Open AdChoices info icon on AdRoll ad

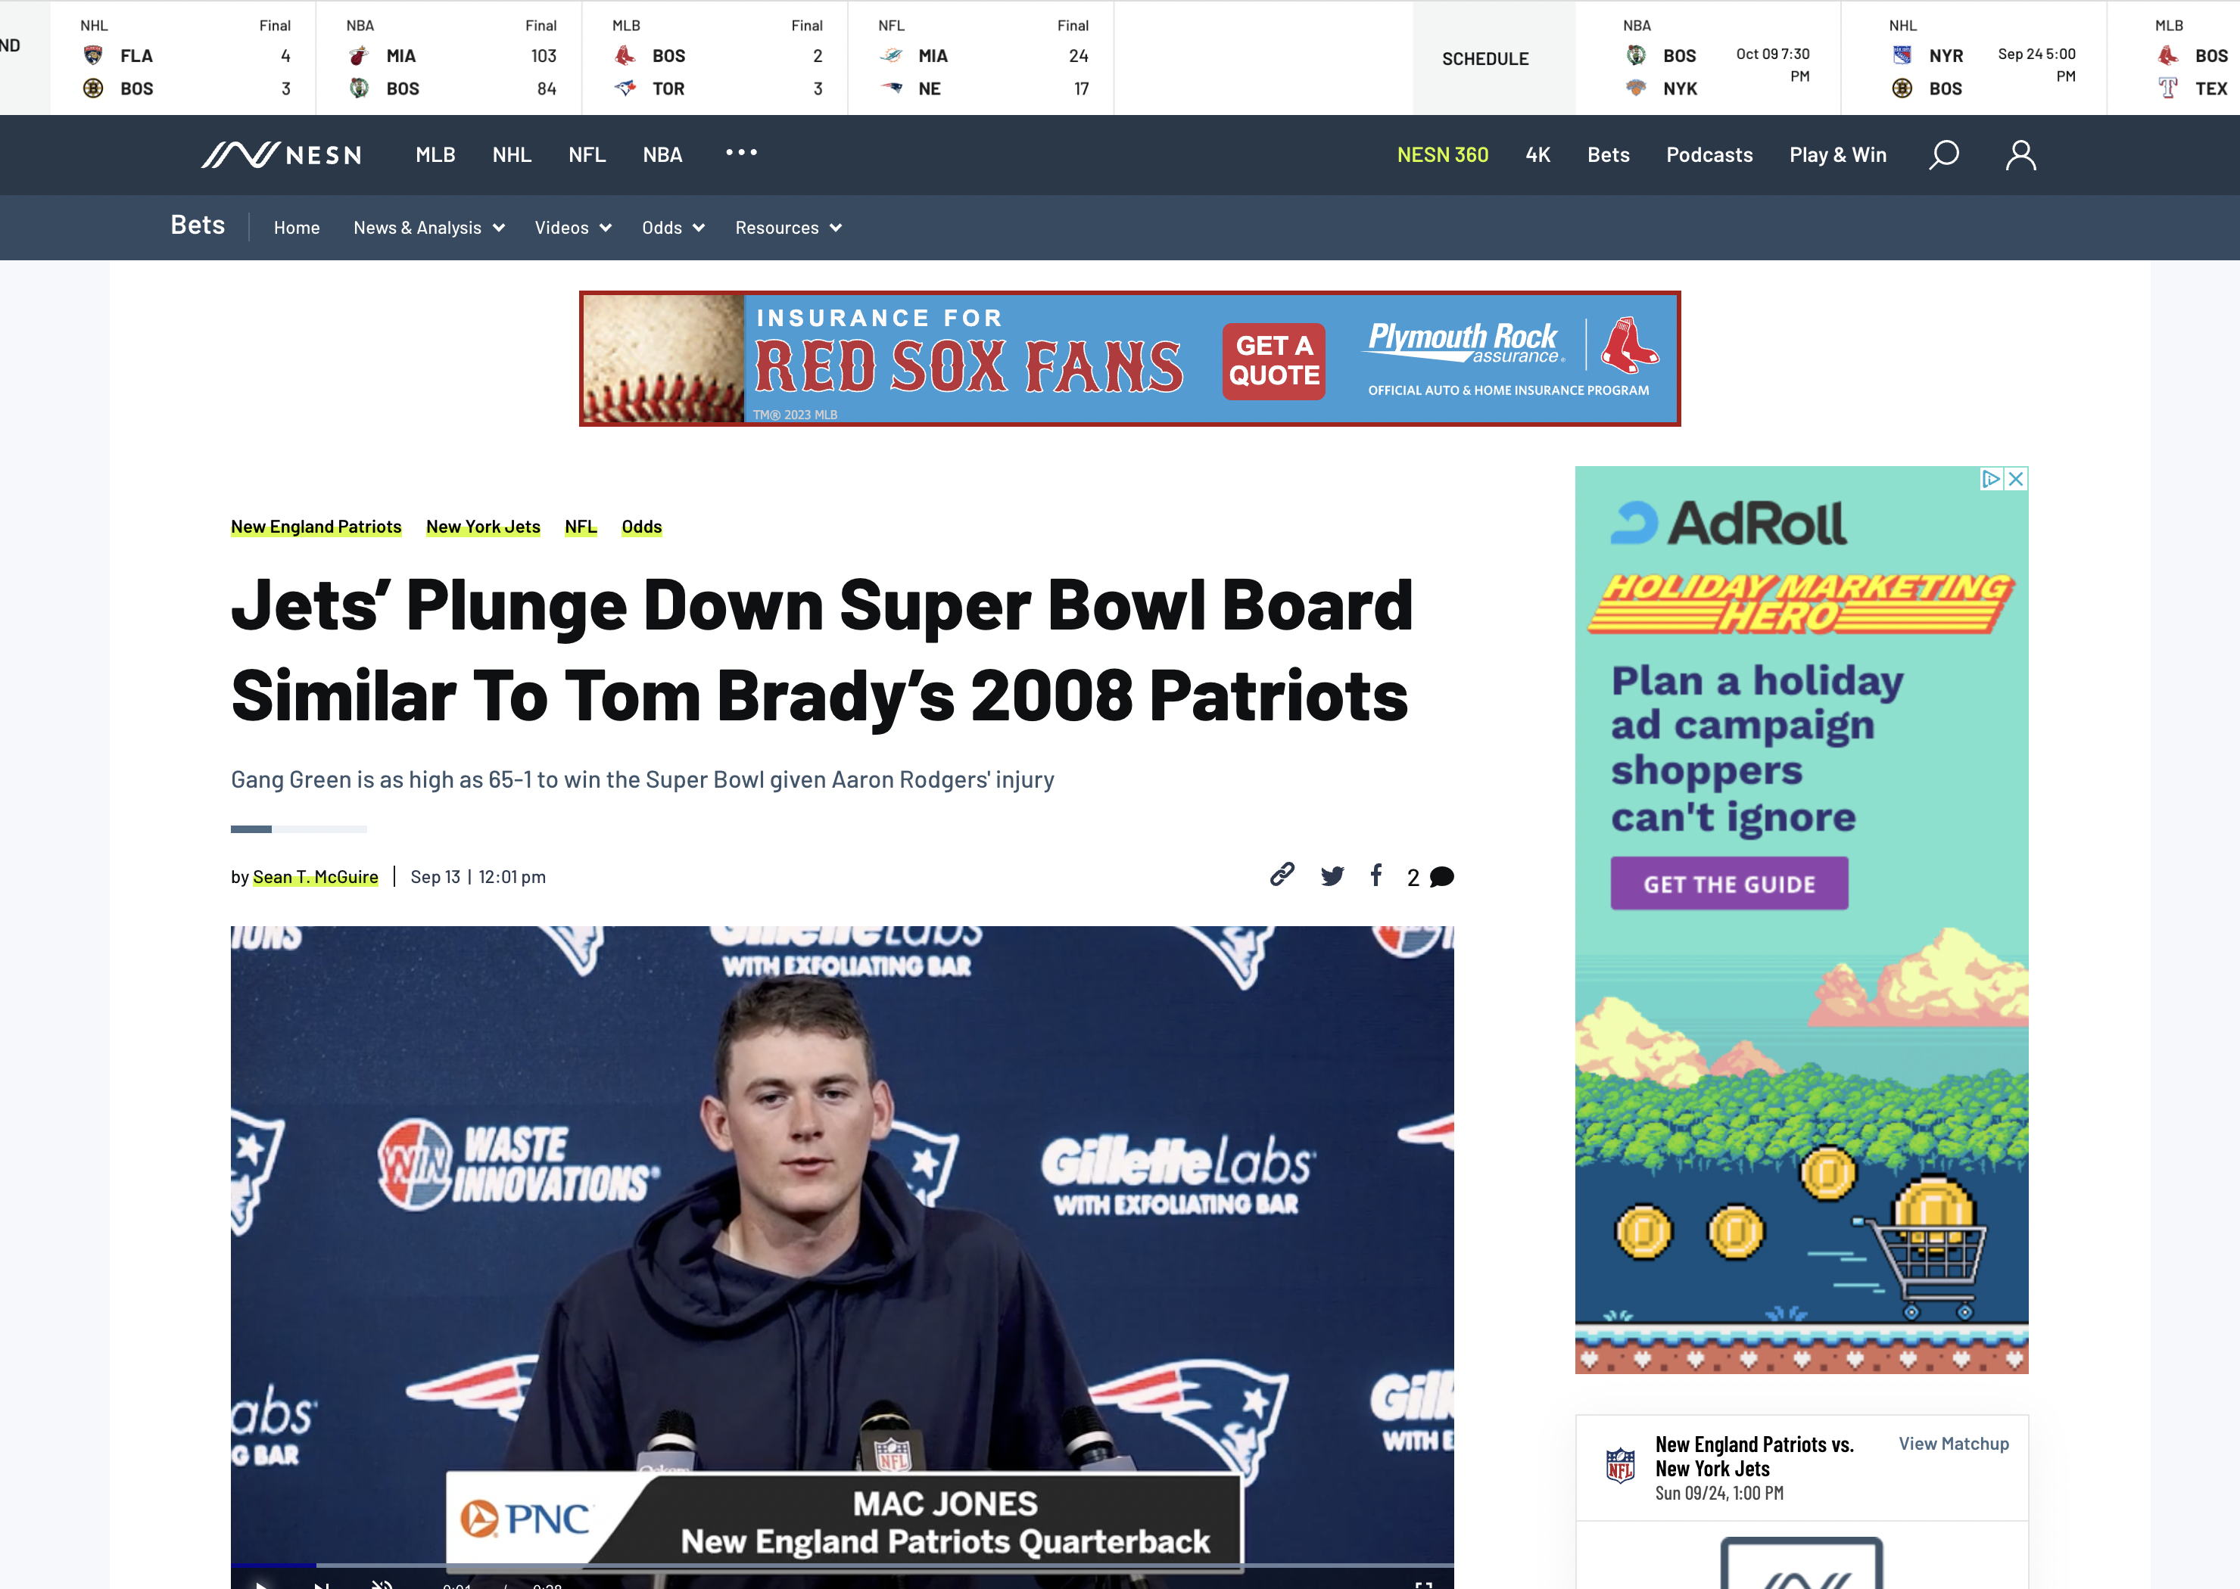pyautogui.click(x=1990, y=478)
